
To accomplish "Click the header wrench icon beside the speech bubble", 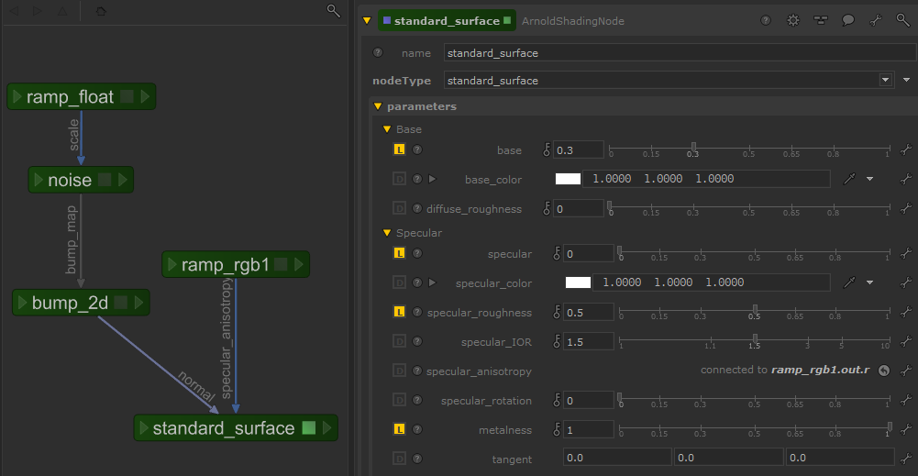I will coord(875,20).
